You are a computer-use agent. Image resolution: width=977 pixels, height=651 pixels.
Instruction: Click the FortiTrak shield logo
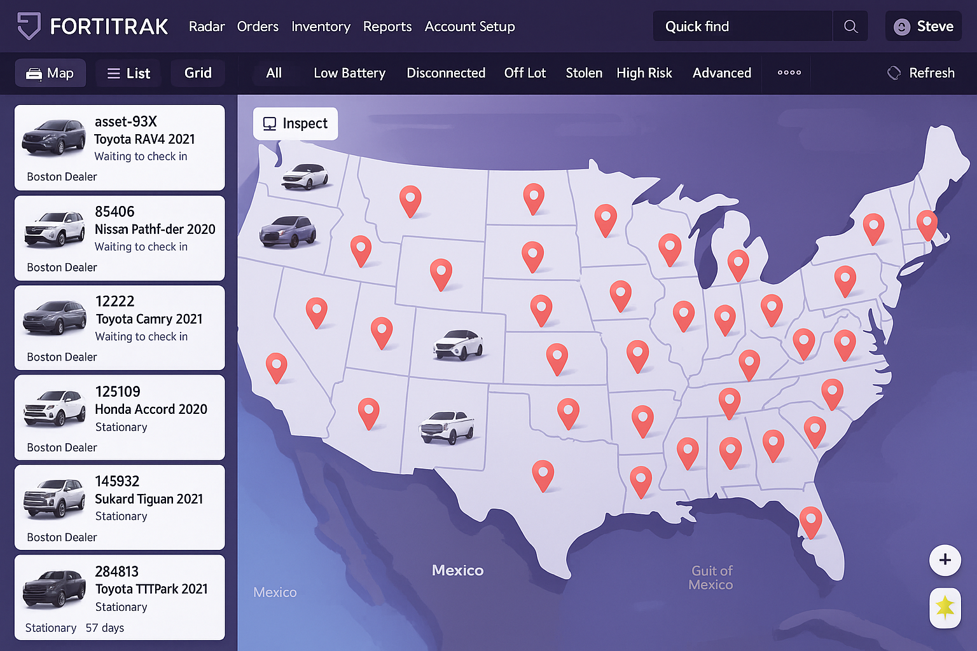[x=29, y=26]
